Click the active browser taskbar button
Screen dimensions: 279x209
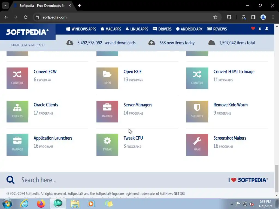click(x=58, y=204)
